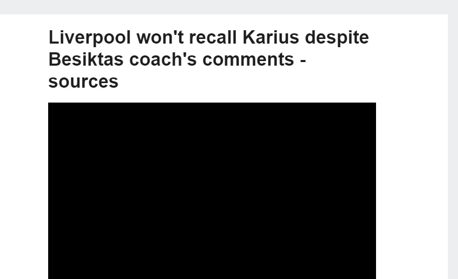This screenshot has width=458, height=279.
Task: Click the white margin right of the video
Action: (412, 191)
